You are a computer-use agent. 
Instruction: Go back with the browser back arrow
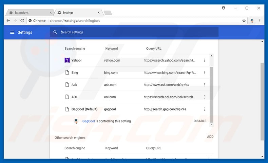pyautogui.click(x=8, y=20)
